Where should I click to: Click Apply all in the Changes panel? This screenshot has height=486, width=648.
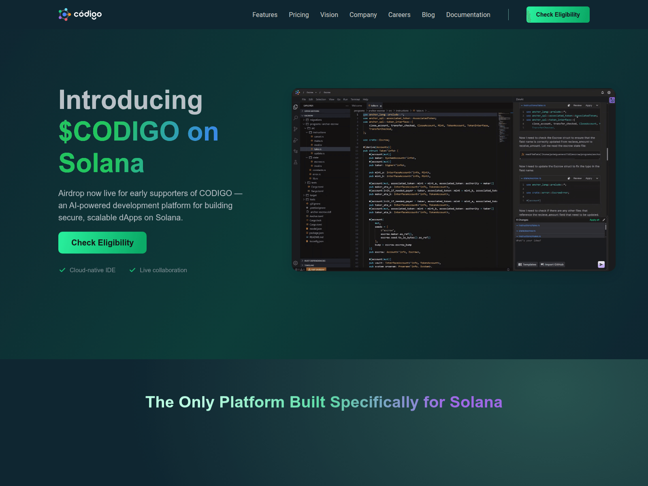[594, 220]
